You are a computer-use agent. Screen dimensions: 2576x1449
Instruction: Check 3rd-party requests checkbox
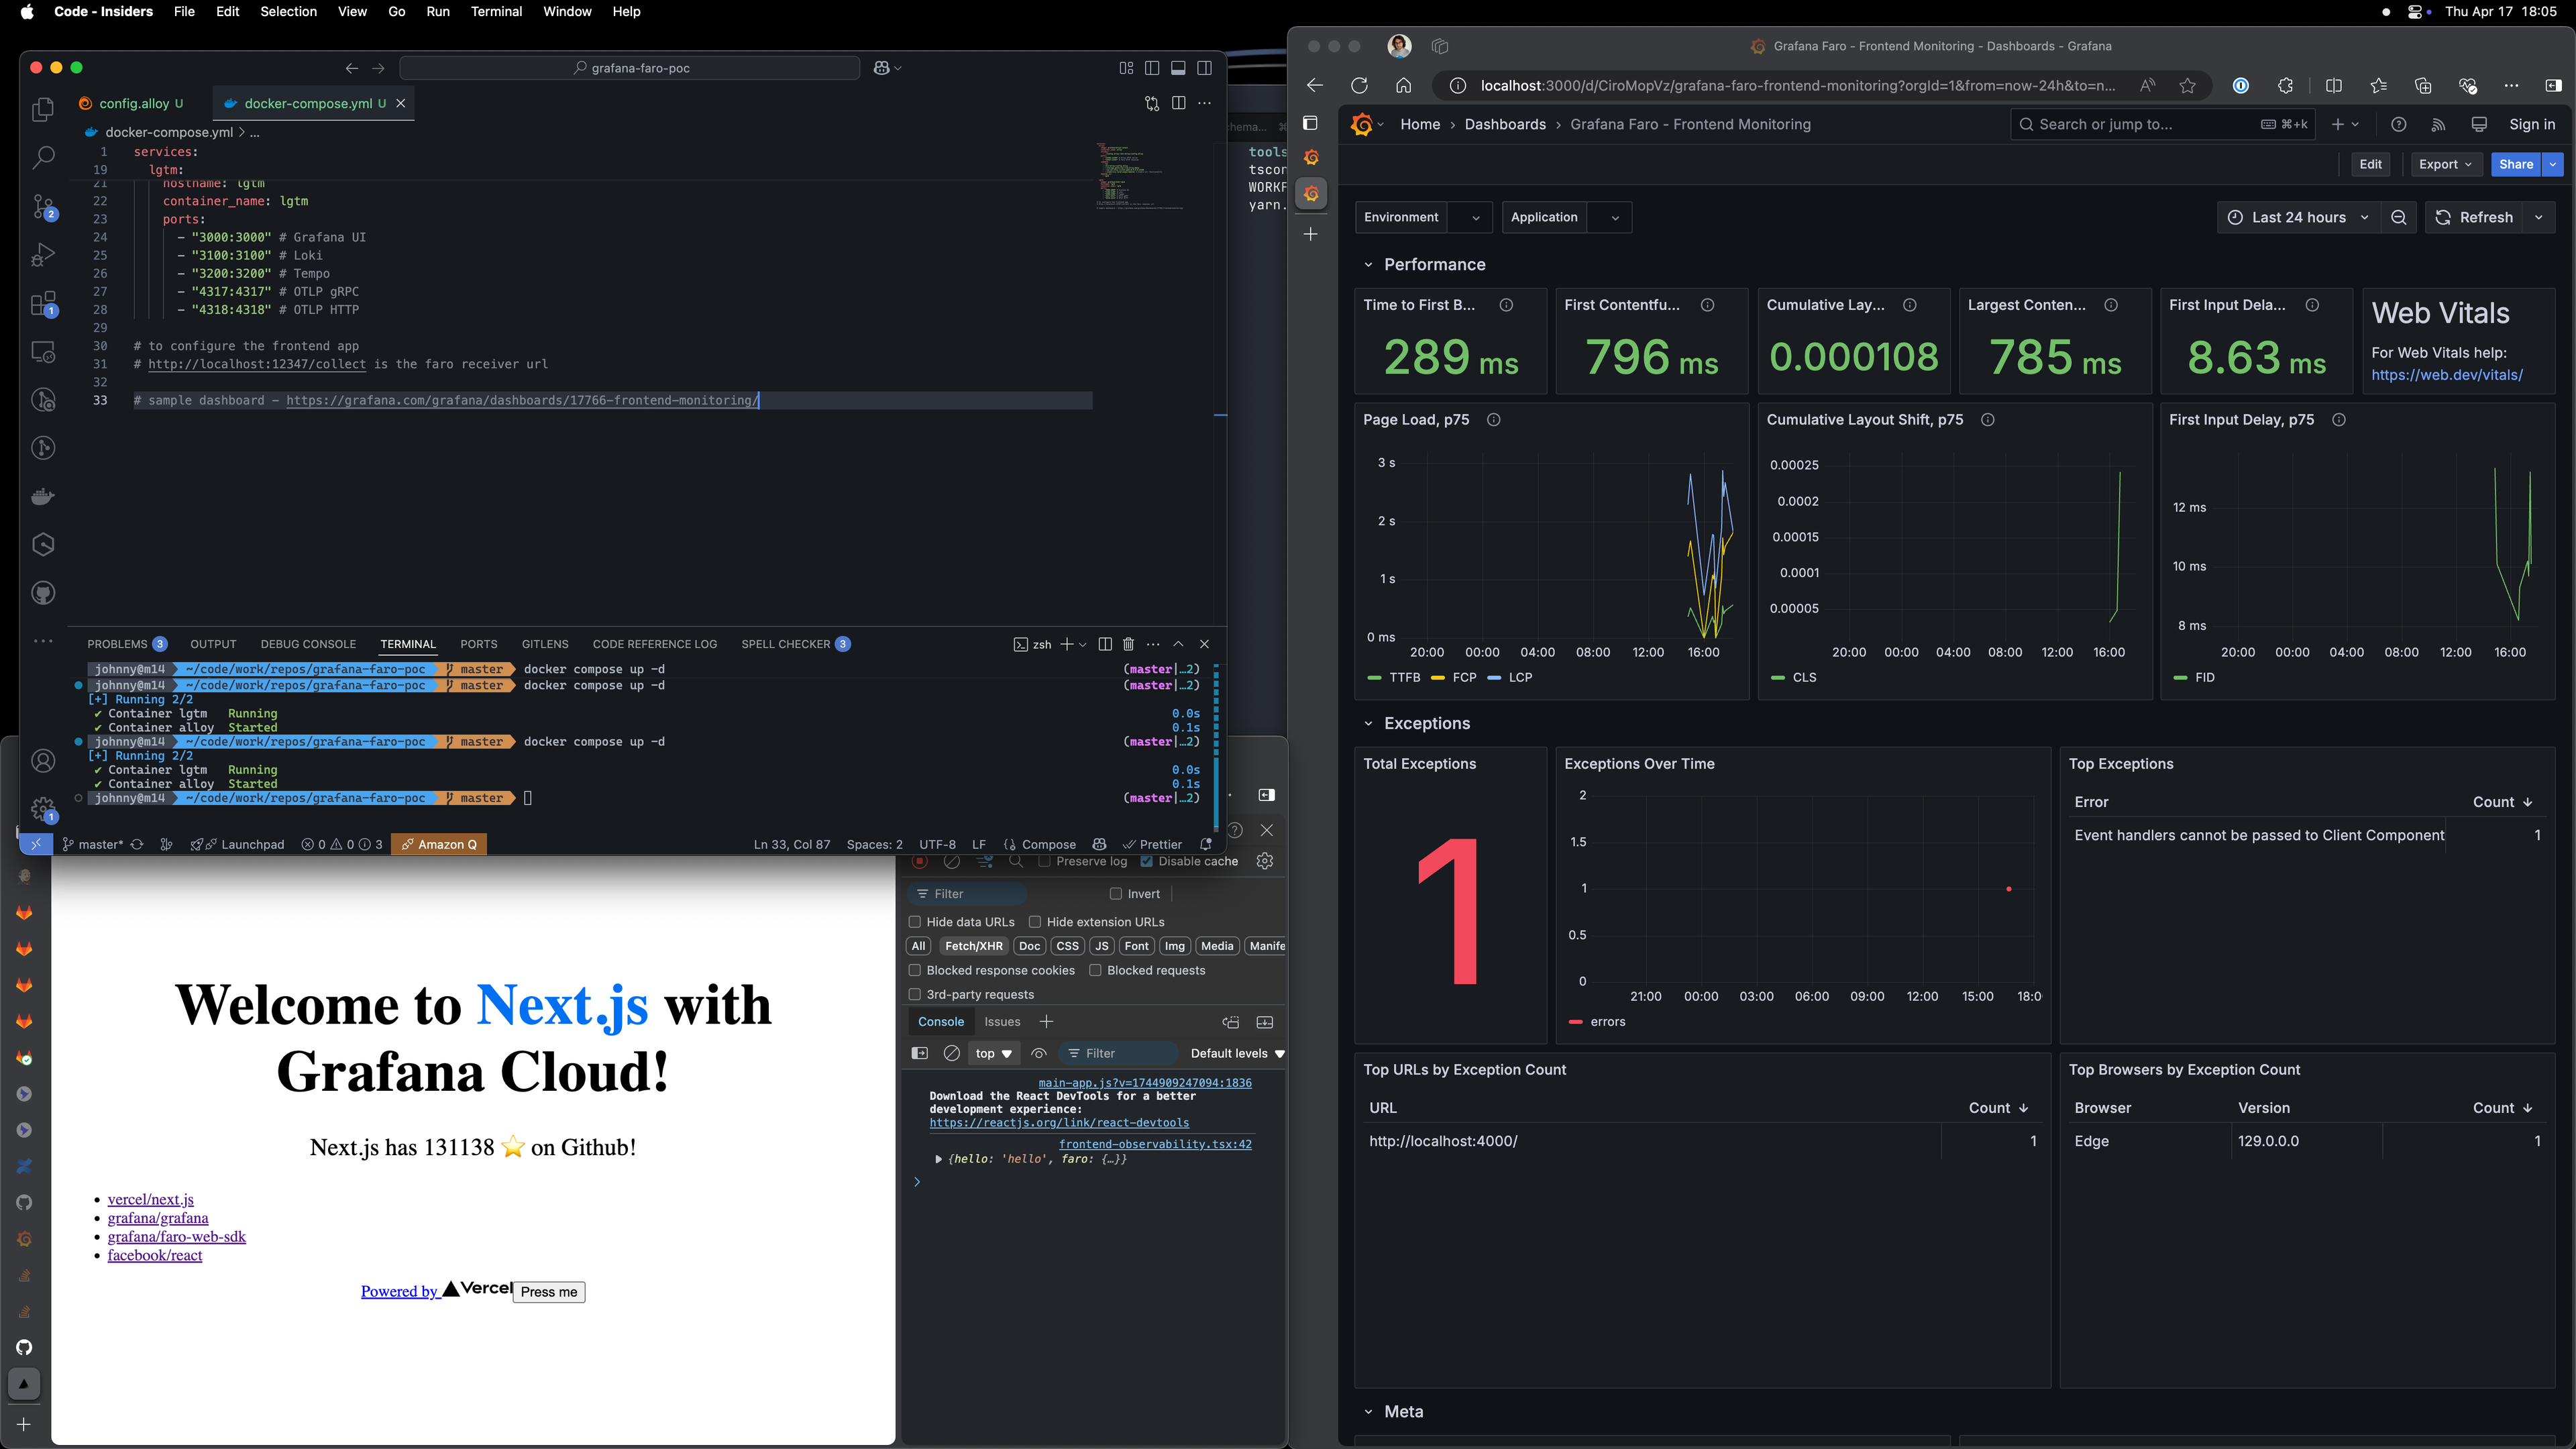914,994
